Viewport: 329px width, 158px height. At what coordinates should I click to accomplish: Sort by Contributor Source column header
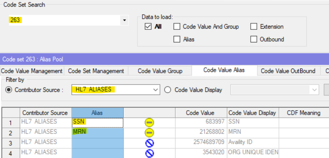46,113
